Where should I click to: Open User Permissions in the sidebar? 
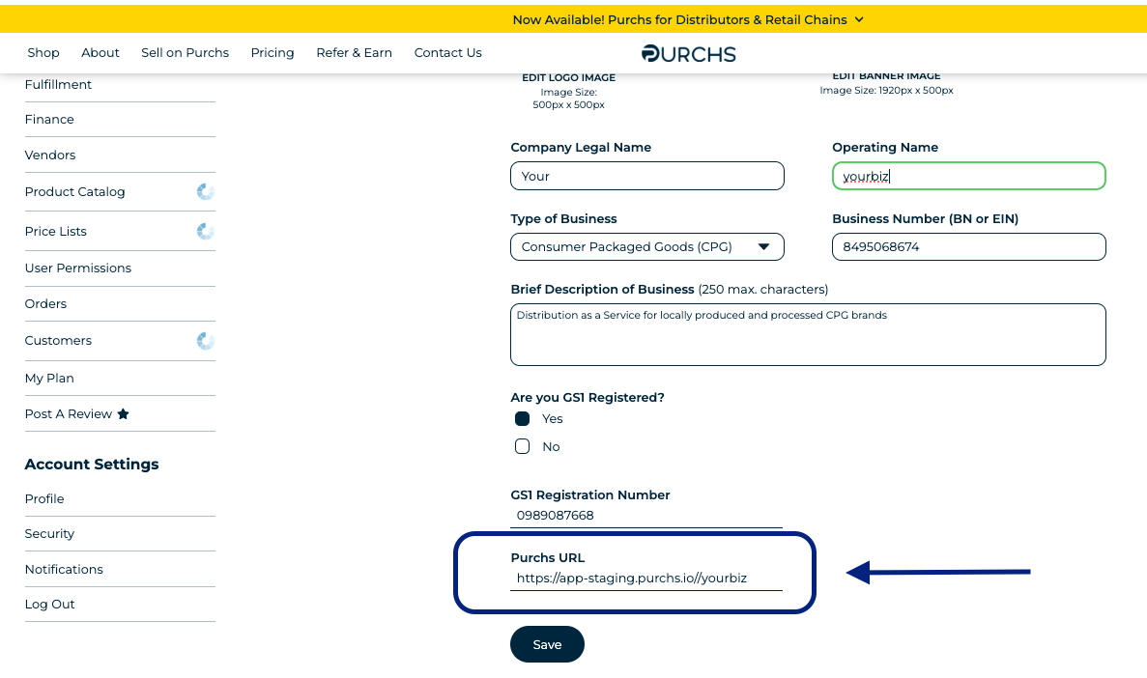tap(78, 268)
